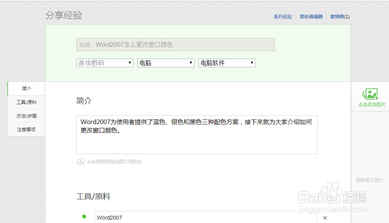This screenshot has height=223, width=389.
Task: Open the 游戏/数码 category dropdown
Action: click(x=105, y=63)
